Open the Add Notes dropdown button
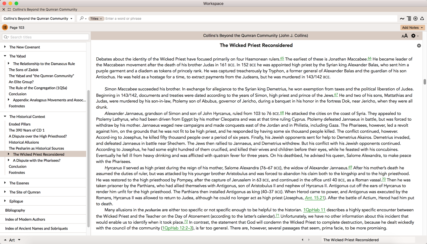Viewport: 427px width, 244px height. point(413,28)
